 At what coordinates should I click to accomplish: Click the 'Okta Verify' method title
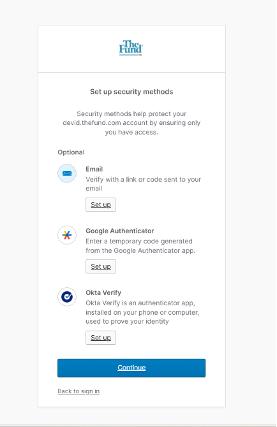[x=103, y=293]
